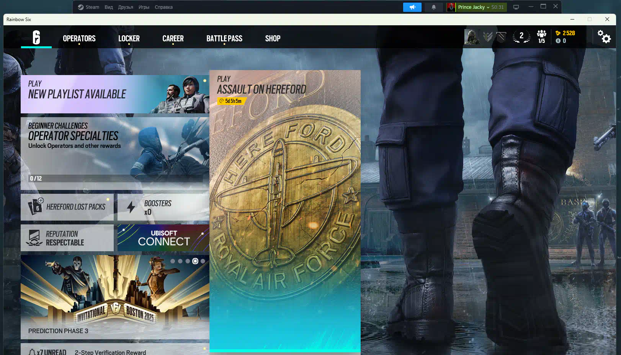Click the $0.31 Steam wallet balance
The image size is (621, 355).
point(498,7)
